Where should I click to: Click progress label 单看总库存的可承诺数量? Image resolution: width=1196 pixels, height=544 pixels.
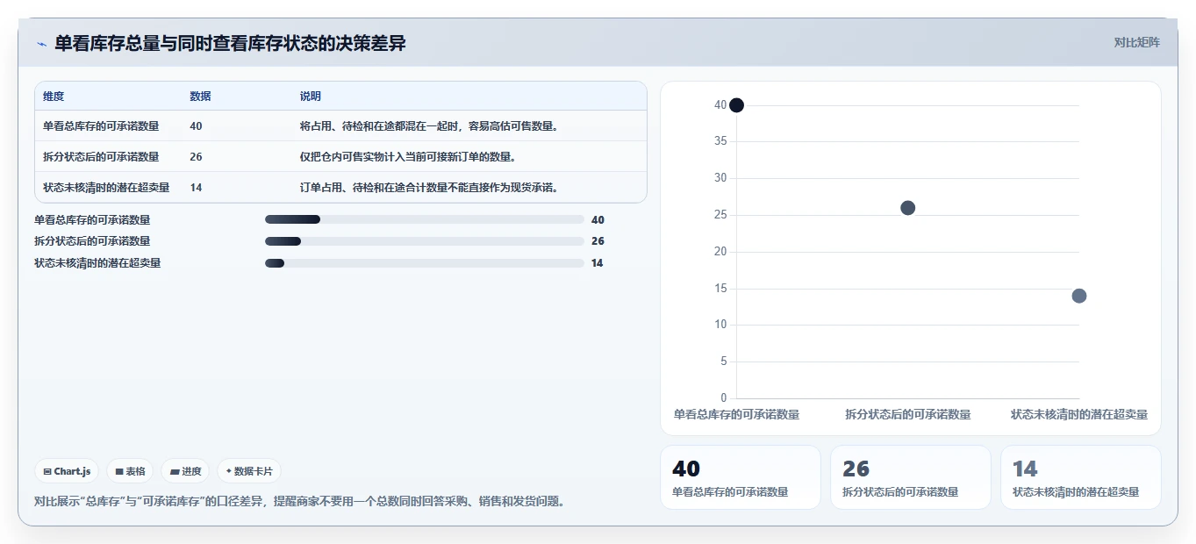pos(92,220)
